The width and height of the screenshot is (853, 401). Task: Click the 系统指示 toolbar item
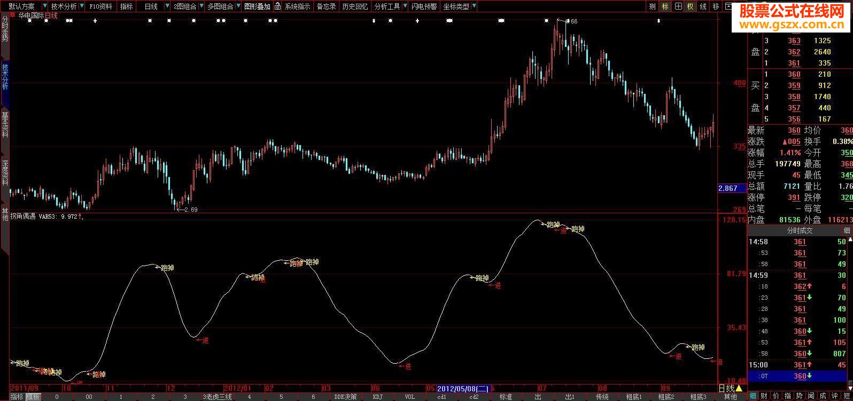(x=297, y=6)
